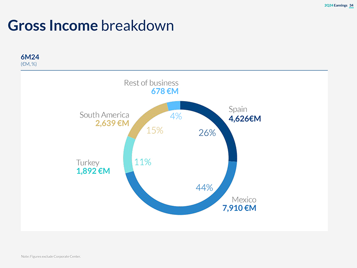Select the blue Mexico donut segment

tap(183, 210)
